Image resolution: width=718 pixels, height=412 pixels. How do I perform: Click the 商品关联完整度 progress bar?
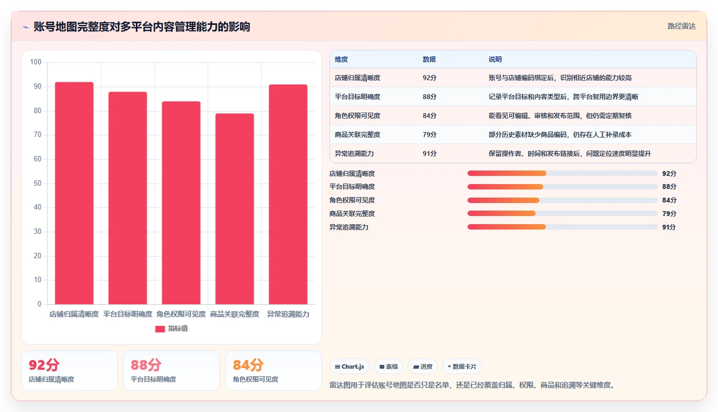563,213
